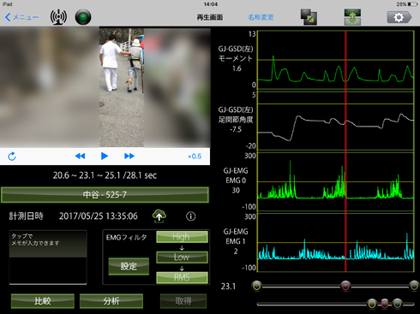Select the 中谷 - 525-7 recording bar

(105, 195)
